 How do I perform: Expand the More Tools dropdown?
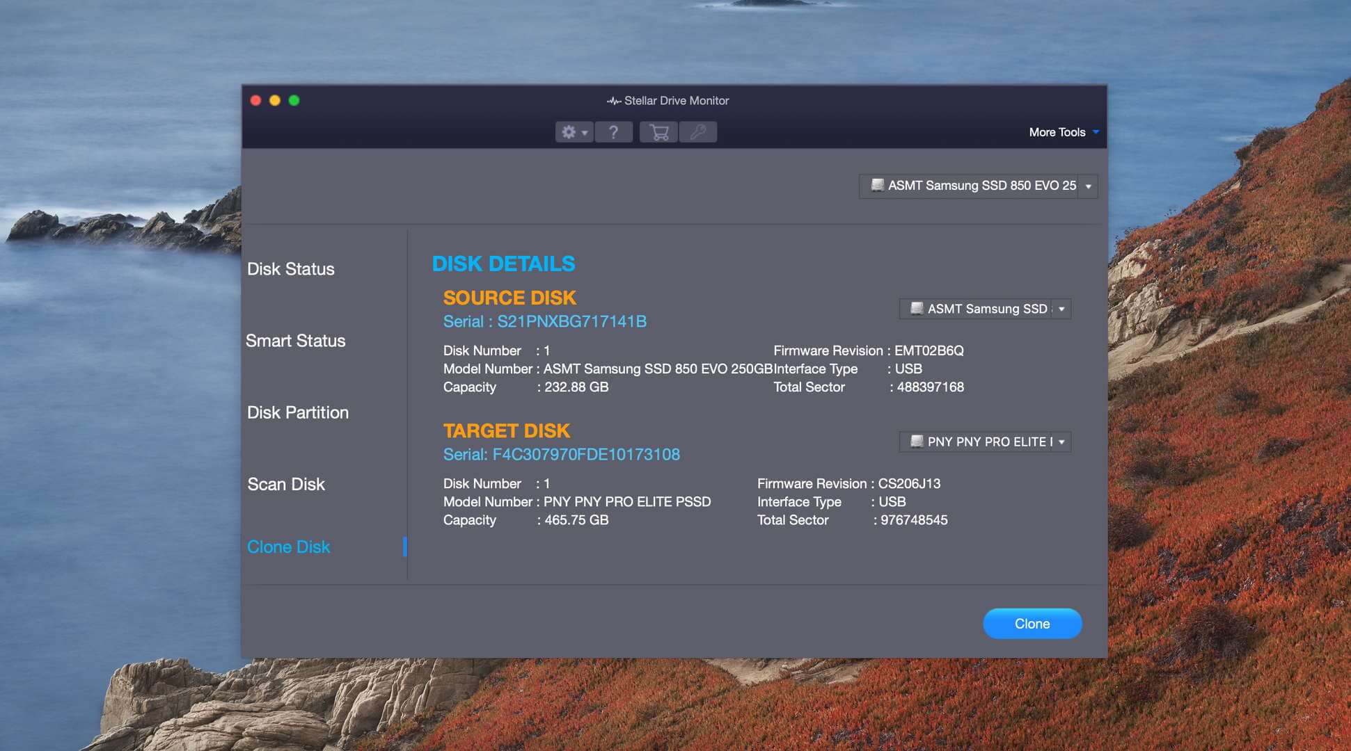coord(1064,132)
